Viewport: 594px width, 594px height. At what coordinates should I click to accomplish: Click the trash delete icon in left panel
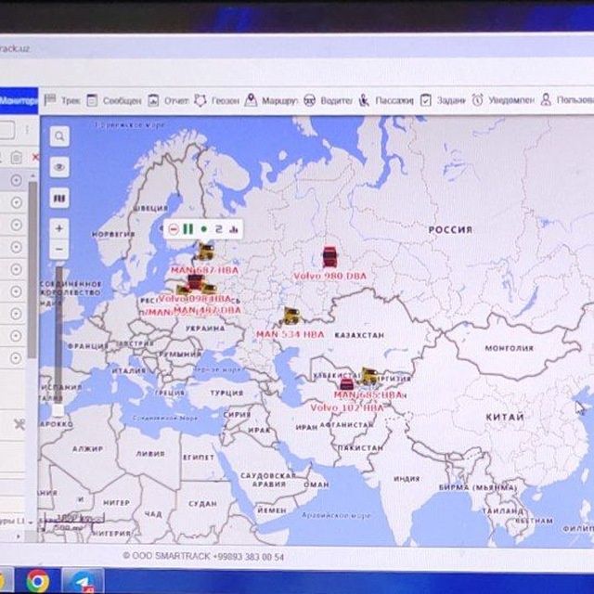click(16, 157)
